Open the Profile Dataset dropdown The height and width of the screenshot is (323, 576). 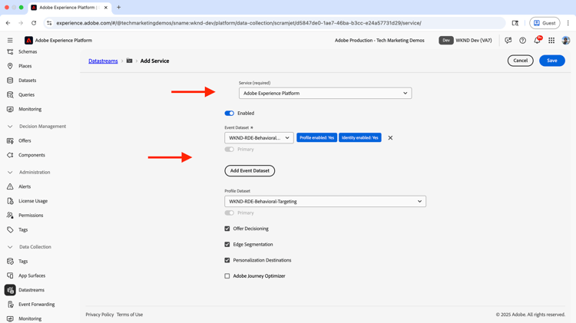325,201
